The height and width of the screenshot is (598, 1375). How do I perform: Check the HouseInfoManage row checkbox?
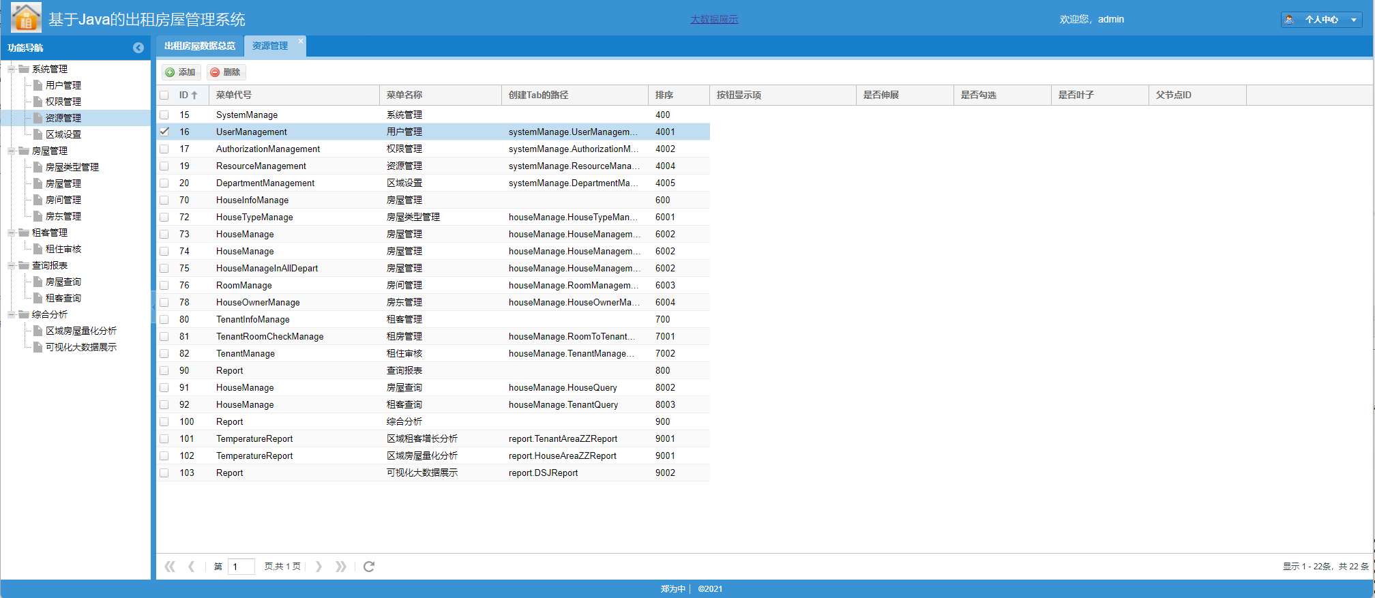[164, 200]
